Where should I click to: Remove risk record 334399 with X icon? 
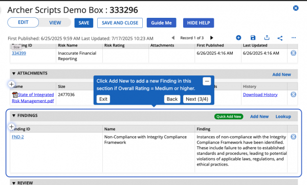click(293, 53)
